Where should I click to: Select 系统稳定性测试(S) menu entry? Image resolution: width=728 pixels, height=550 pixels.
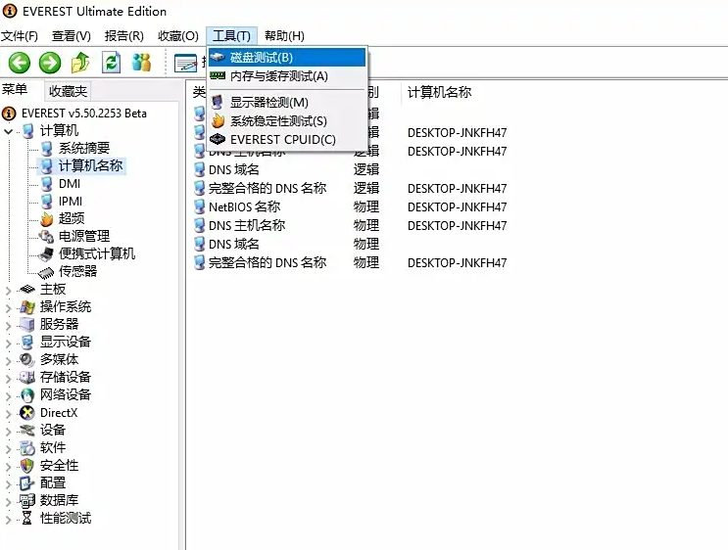pyautogui.click(x=287, y=121)
